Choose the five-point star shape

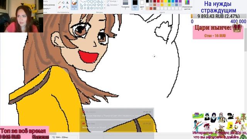point(88,8)
